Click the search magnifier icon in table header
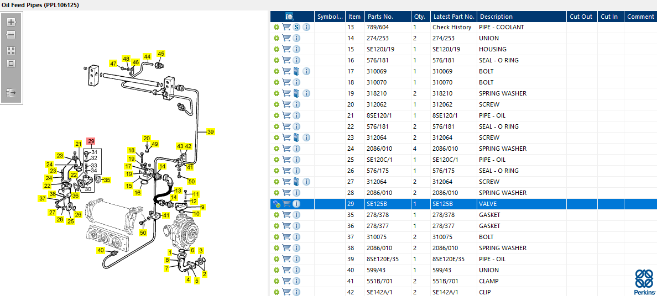657x296 pixels. (x=290, y=17)
